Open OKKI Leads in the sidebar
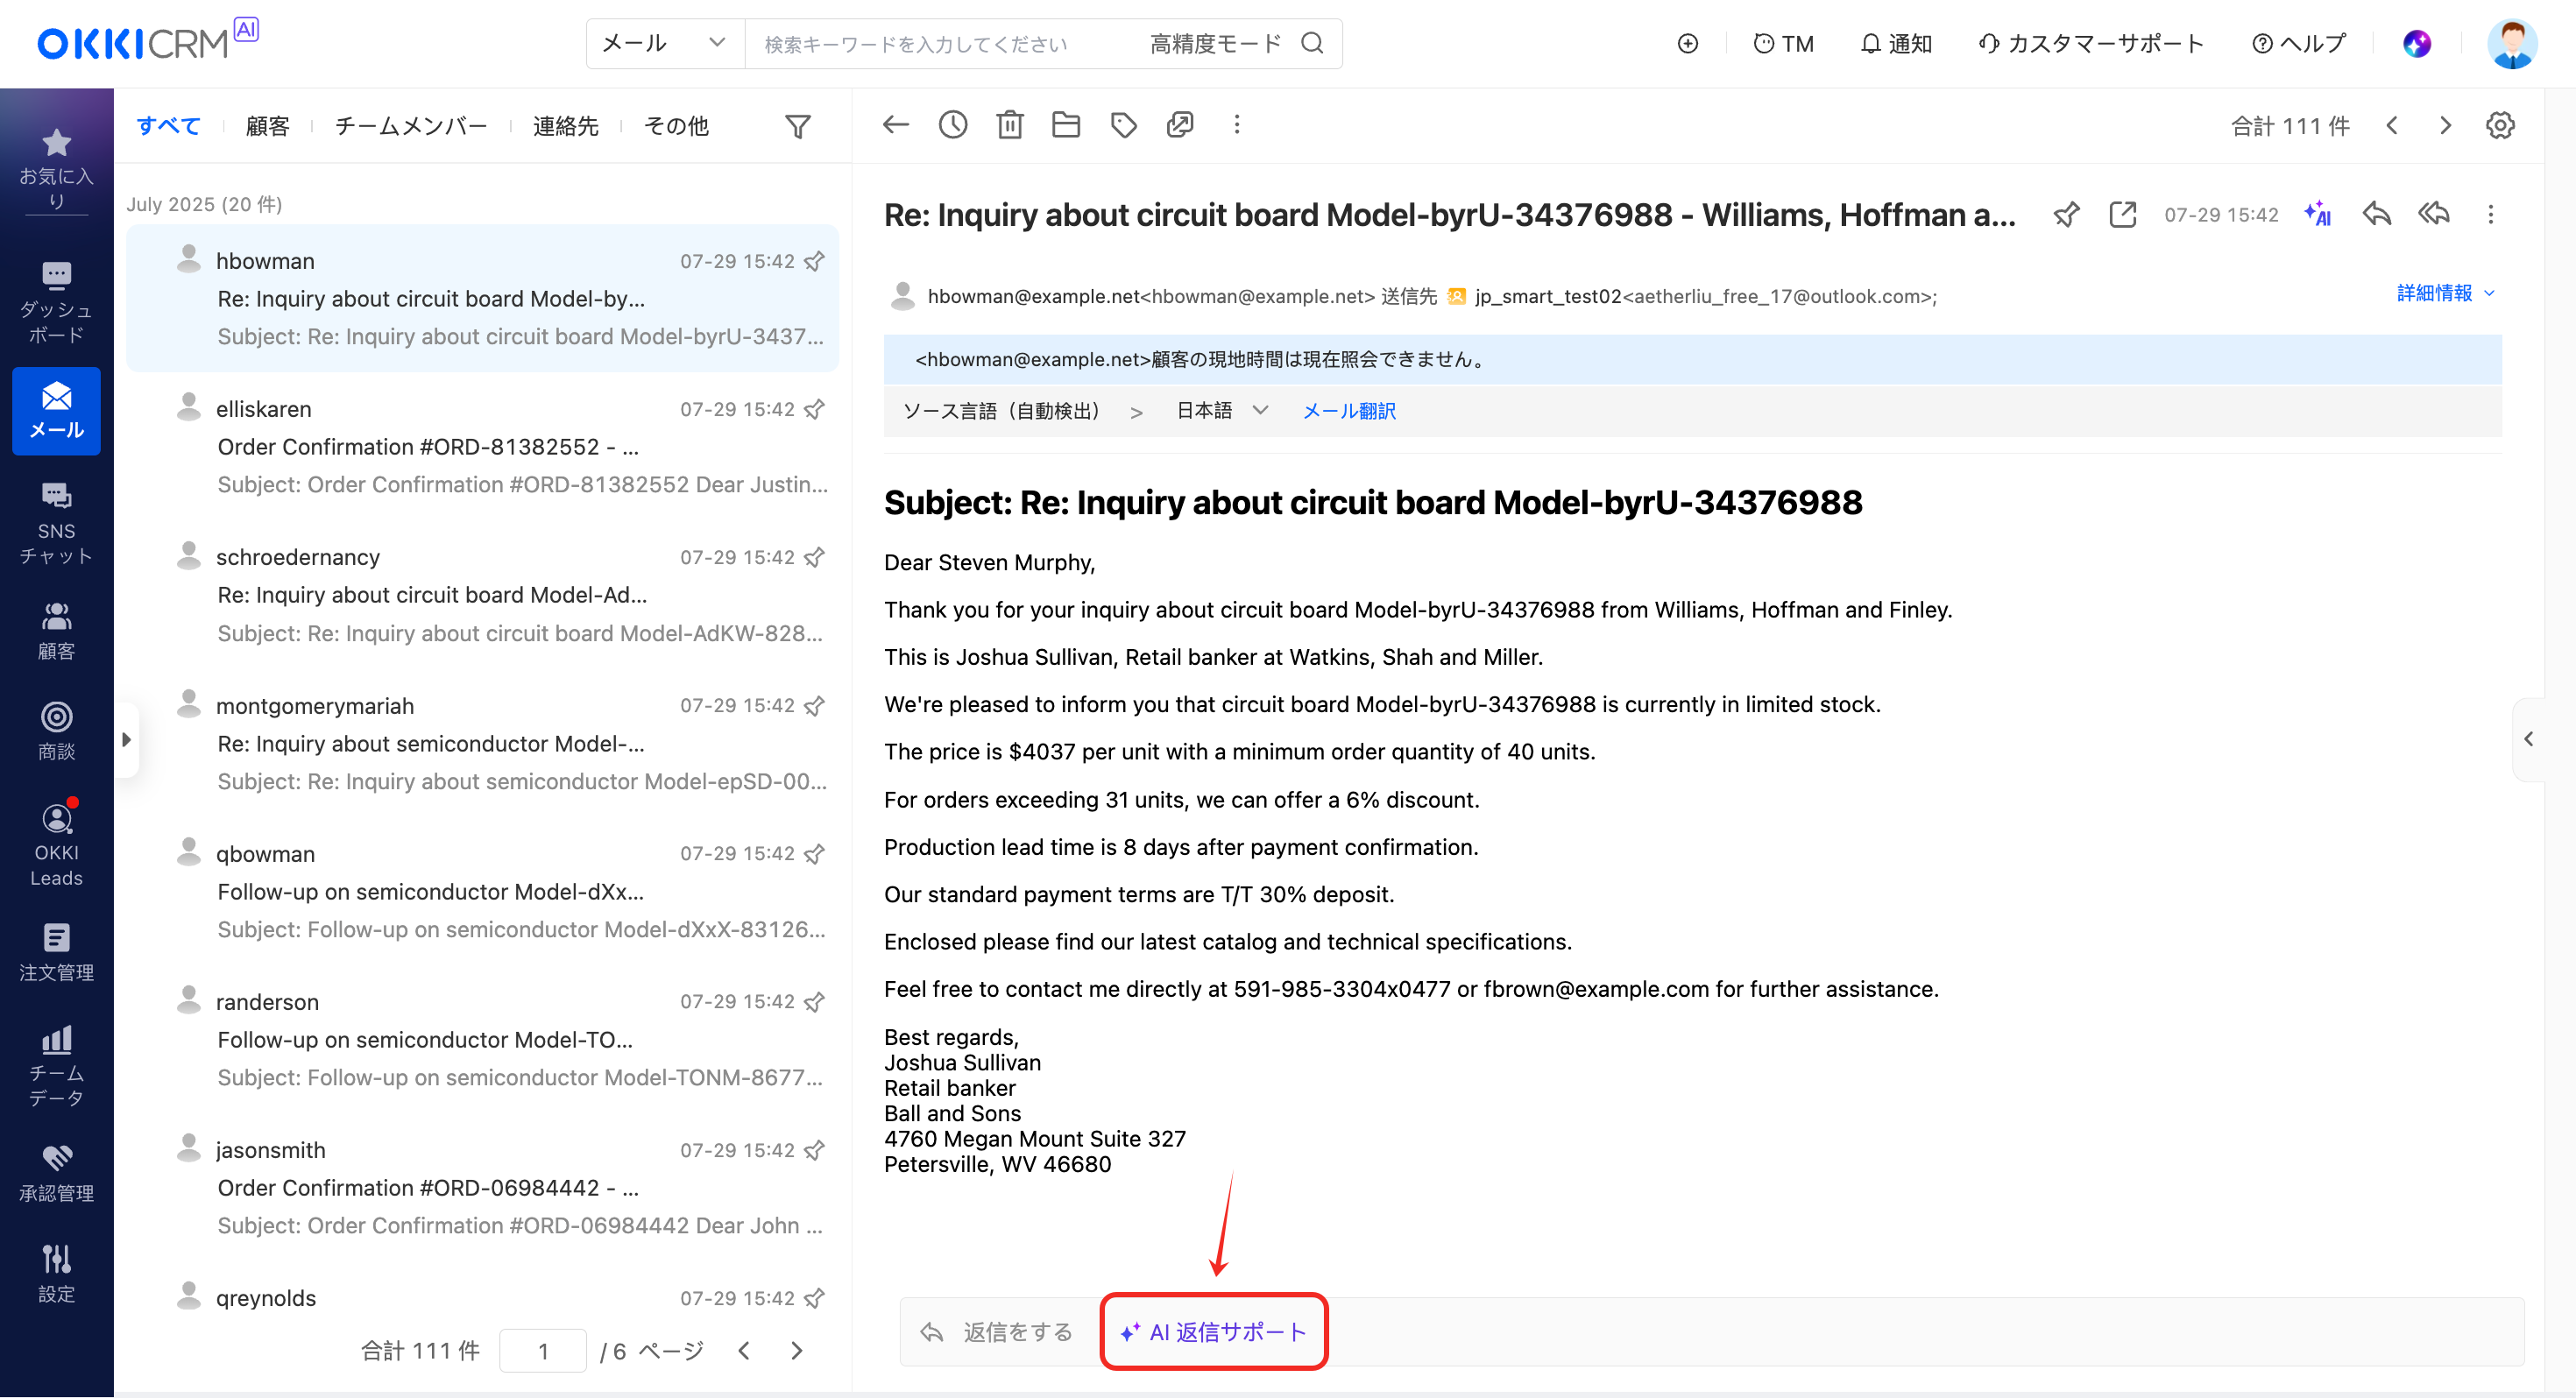This screenshot has height=1398, width=2576. [x=56, y=844]
